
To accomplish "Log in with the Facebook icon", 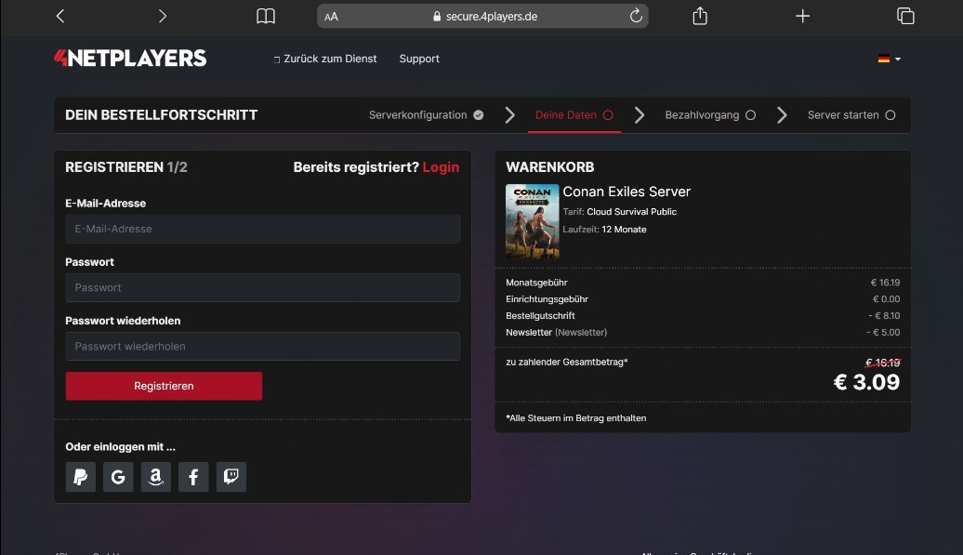I will (193, 477).
